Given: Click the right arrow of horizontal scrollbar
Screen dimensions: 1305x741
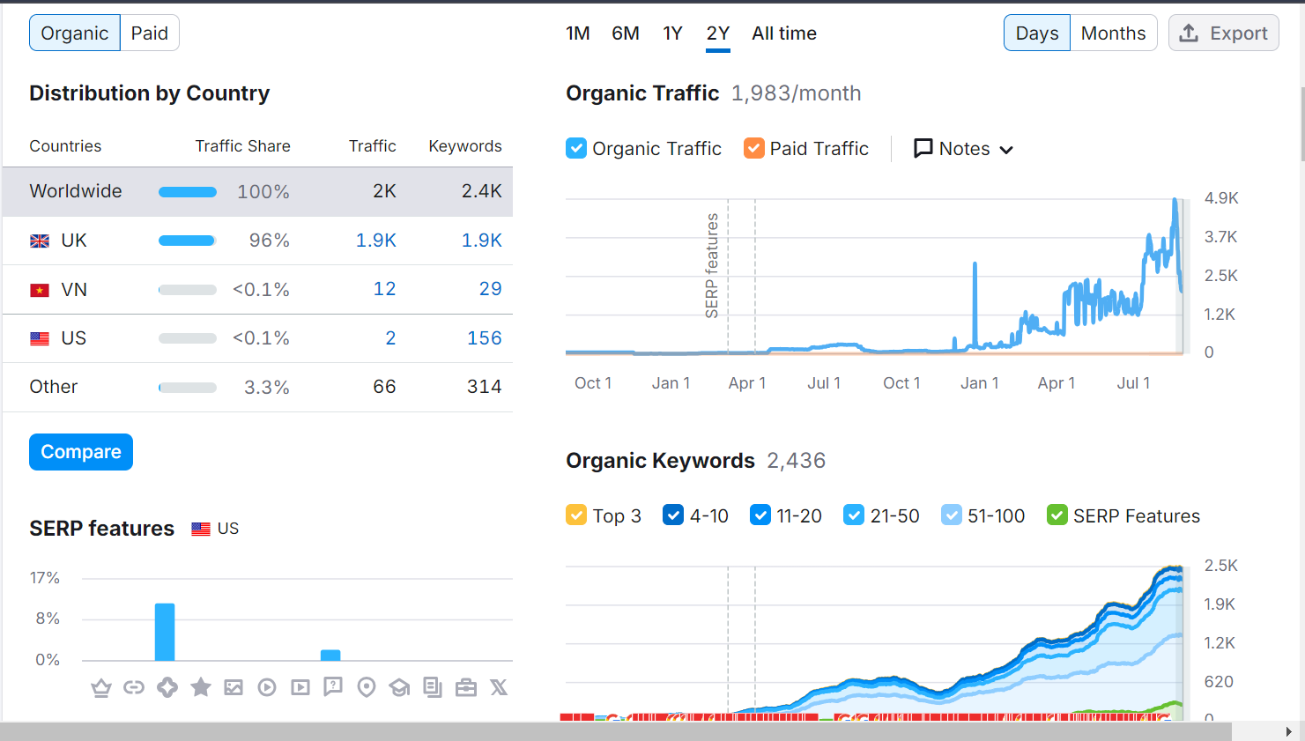Looking at the screenshot, I should pyautogui.click(x=1288, y=731).
